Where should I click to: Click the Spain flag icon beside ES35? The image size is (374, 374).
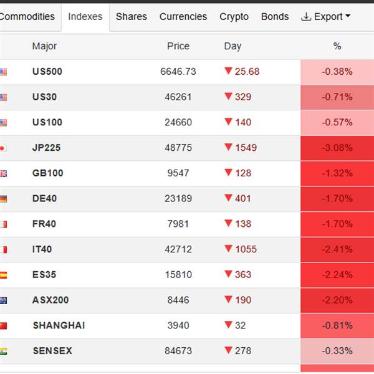click(3, 275)
